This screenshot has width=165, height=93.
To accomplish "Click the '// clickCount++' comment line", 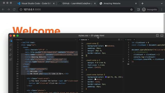I will click(141, 52).
